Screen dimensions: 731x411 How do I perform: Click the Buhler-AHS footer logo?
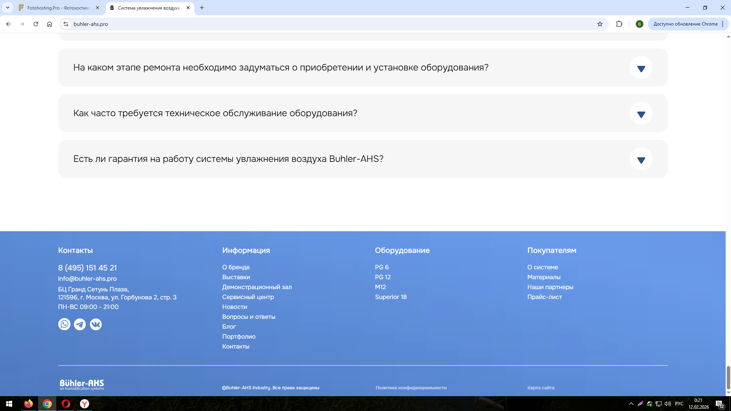pyautogui.click(x=82, y=385)
